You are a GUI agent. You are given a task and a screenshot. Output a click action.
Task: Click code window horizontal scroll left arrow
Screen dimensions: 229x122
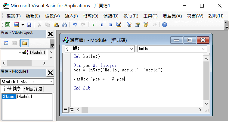point(78,110)
